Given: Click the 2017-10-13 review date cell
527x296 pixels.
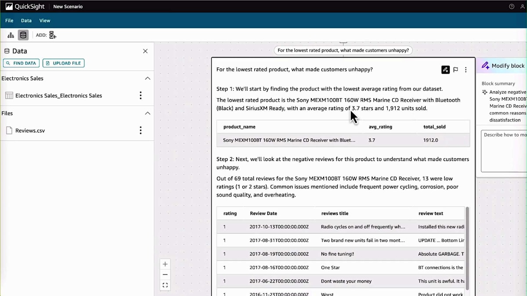Looking at the screenshot, I should [279, 227].
